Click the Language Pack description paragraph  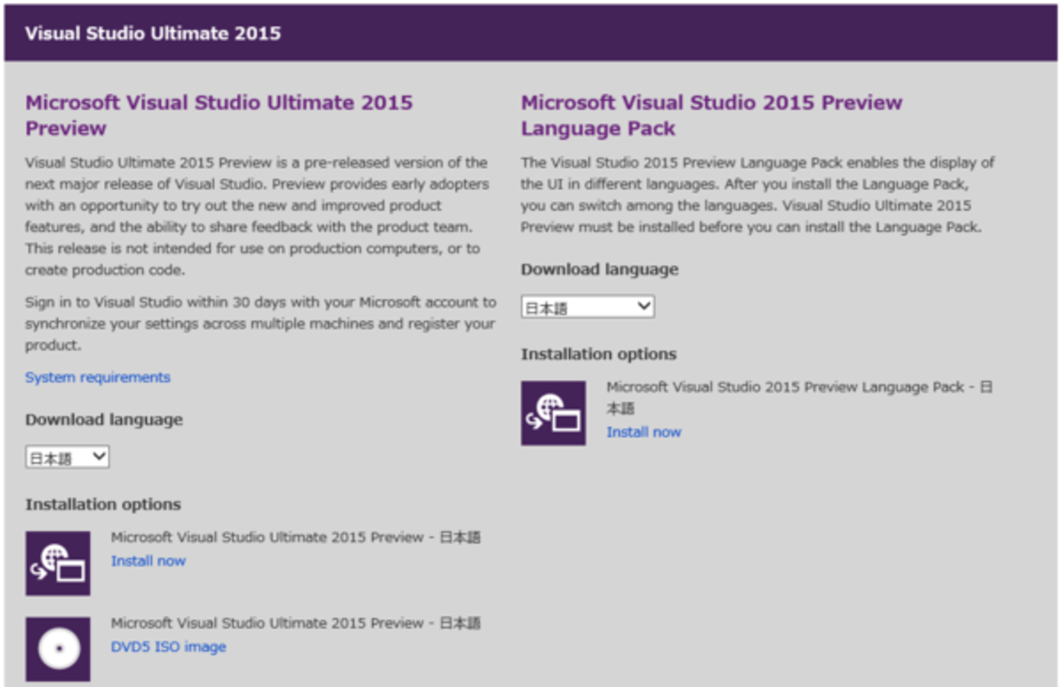757,194
